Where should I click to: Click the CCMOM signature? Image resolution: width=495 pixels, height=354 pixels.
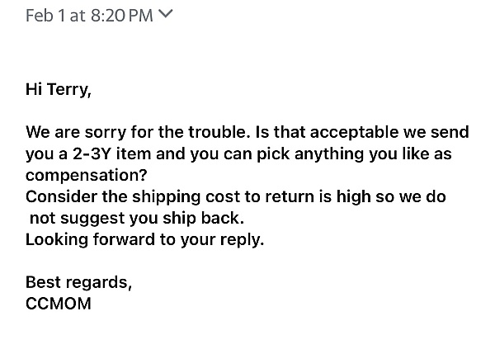59,304
